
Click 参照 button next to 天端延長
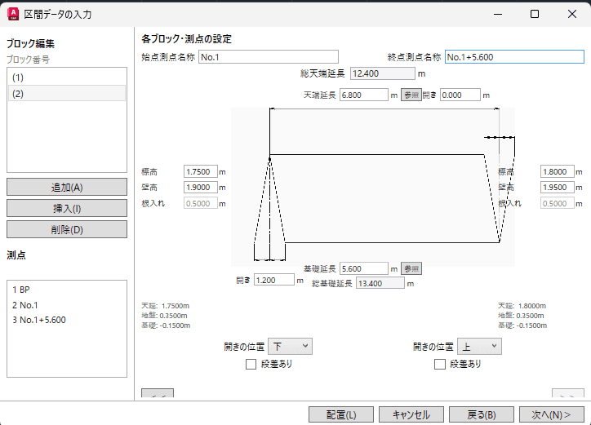click(411, 95)
